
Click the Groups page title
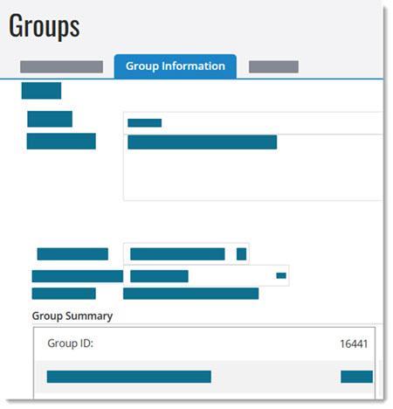tap(44, 25)
